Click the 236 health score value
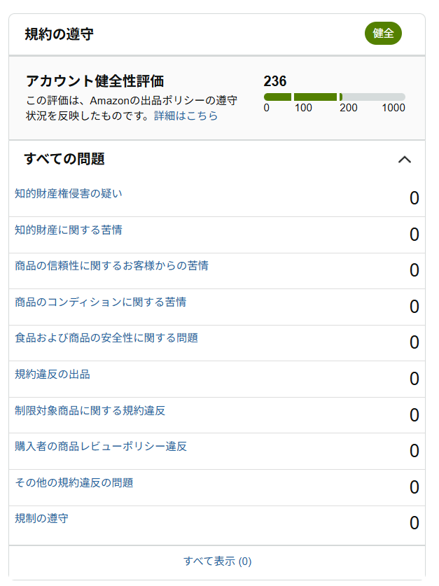 [275, 81]
